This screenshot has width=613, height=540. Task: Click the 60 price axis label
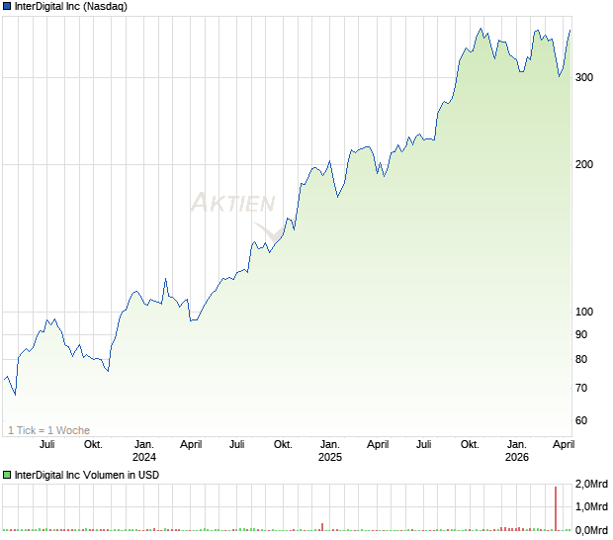(581, 420)
